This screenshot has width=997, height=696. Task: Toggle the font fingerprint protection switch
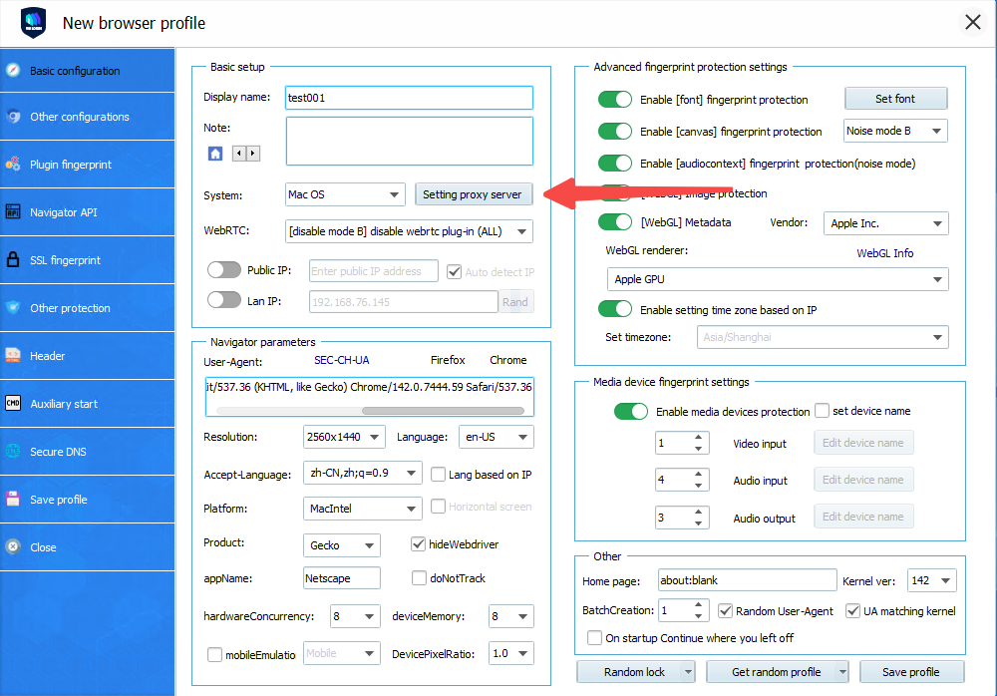click(x=615, y=100)
